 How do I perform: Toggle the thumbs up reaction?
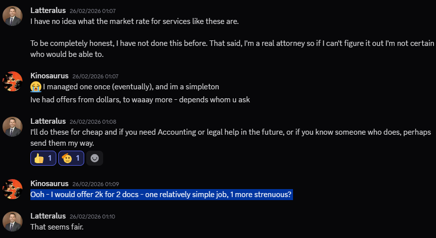(43, 158)
